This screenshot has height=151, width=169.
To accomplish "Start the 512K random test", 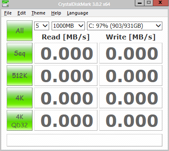I will point(20,75).
